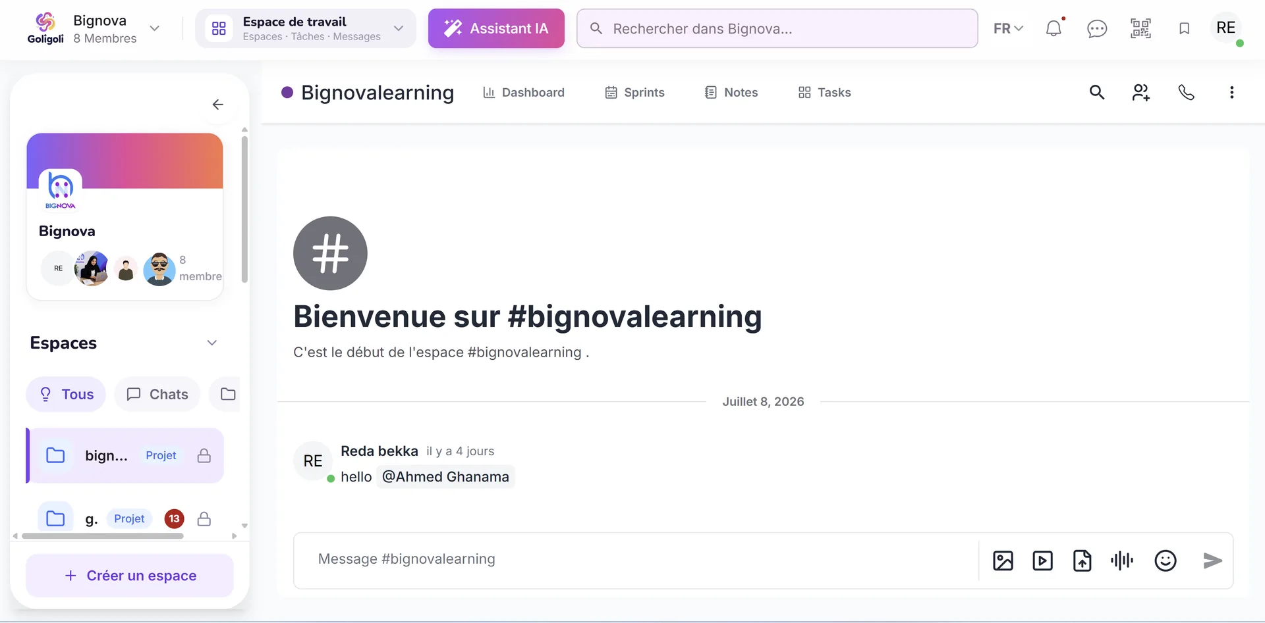Screen dimensions: 1265x623
Task: Click the Bignova name in workspace card
Action: (67, 231)
